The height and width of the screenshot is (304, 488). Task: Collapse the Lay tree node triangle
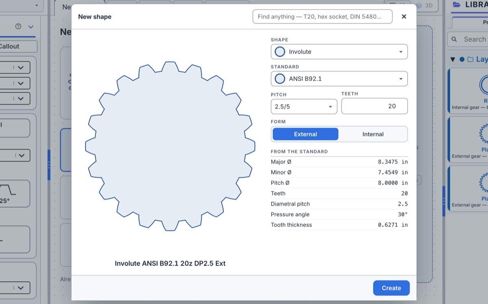pos(453,60)
